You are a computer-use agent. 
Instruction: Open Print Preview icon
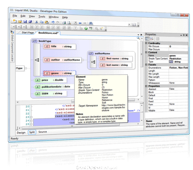point(69,23)
